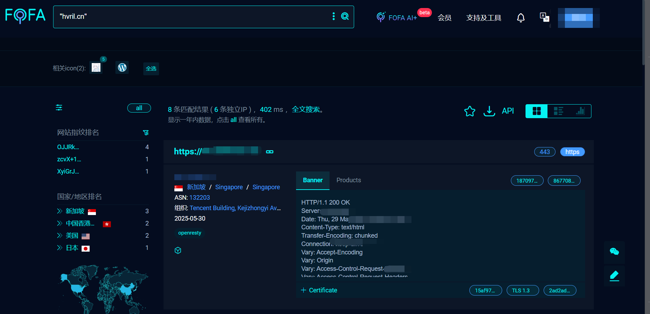Click the Tencent Building organization link

[x=235, y=208]
